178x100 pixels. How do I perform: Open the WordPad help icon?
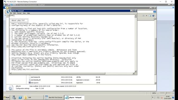pyautogui.click(x=173, y=7)
